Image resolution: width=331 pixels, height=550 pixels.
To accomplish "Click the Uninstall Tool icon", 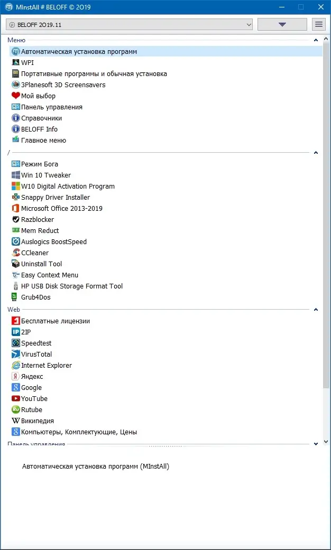I will (15, 264).
